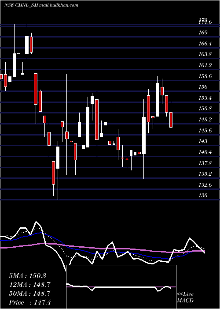Select the 169 price axis label
The width and height of the screenshot is (220, 309).
click(203, 32)
